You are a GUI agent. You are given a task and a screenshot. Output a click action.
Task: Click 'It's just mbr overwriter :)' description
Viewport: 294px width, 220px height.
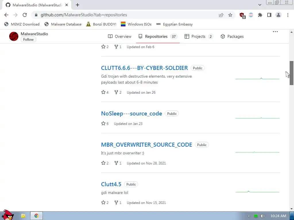click(x=122, y=153)
